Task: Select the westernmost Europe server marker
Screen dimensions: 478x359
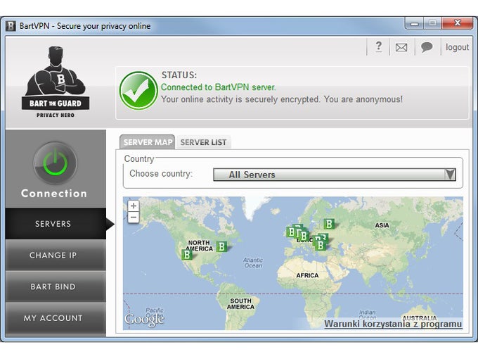Action: [290, 232]
